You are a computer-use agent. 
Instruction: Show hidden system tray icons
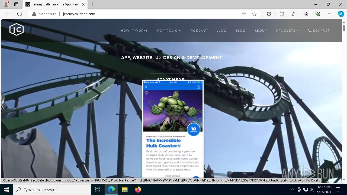click(x=292, y=190)
